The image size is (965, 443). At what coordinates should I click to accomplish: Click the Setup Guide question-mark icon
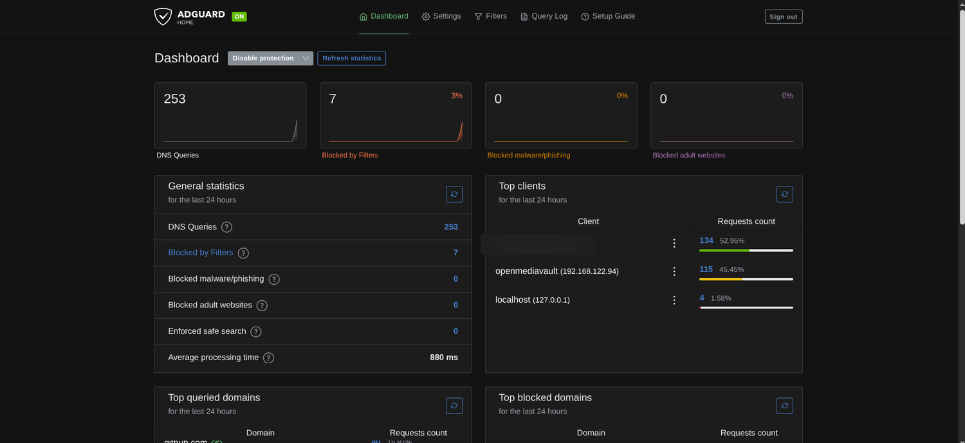585,17
